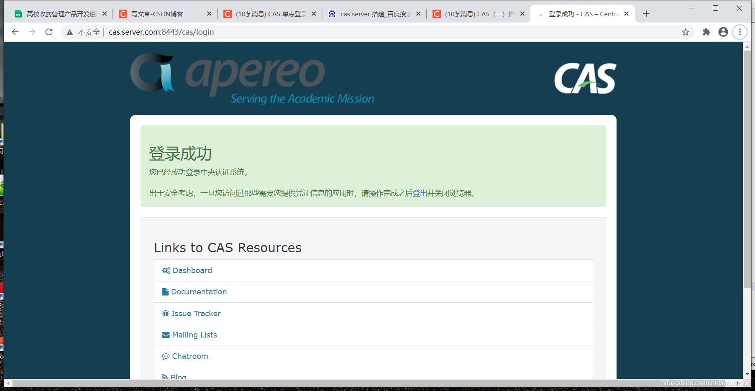Click the not-secure warning icon
755x391 pixels.
pos(70,32)
